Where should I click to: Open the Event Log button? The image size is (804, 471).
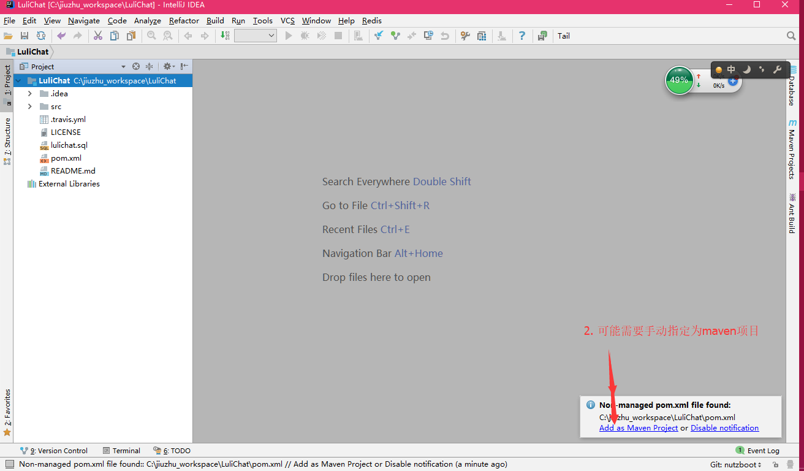pyautogui.click(x=757, y=451)
